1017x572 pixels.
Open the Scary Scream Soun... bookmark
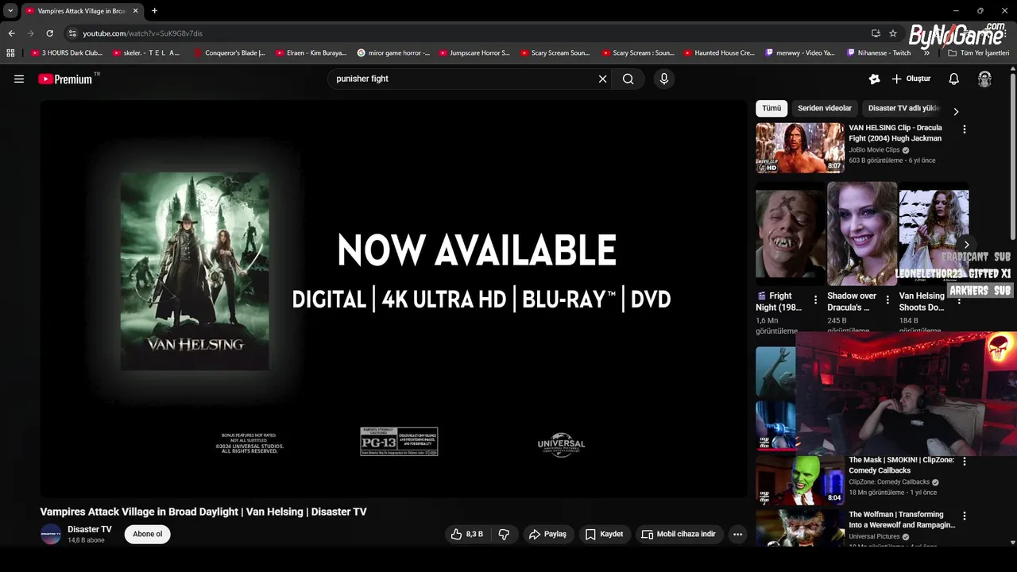[555, 53]
